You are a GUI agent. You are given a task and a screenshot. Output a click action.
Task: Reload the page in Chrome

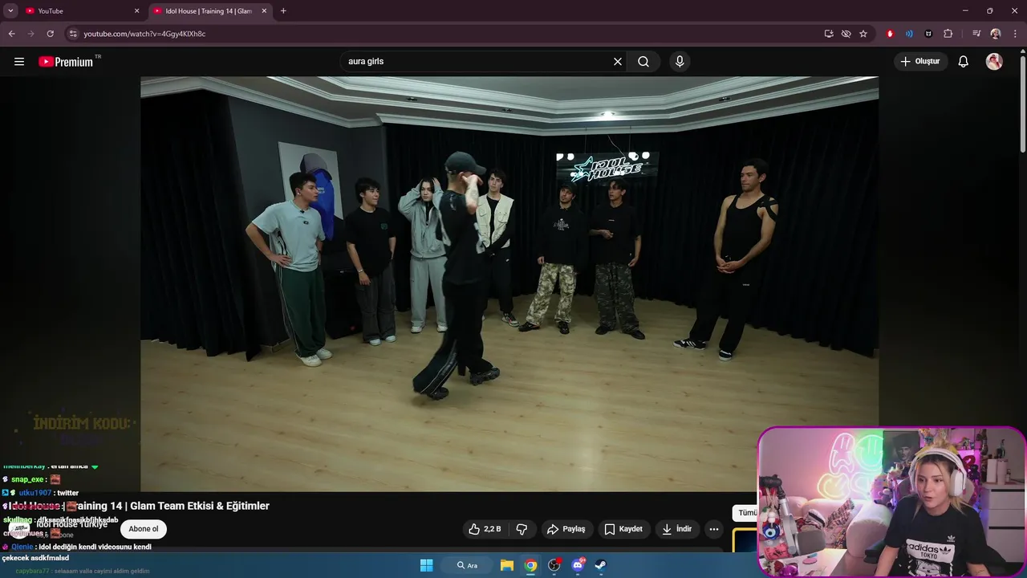click(50, 34)
